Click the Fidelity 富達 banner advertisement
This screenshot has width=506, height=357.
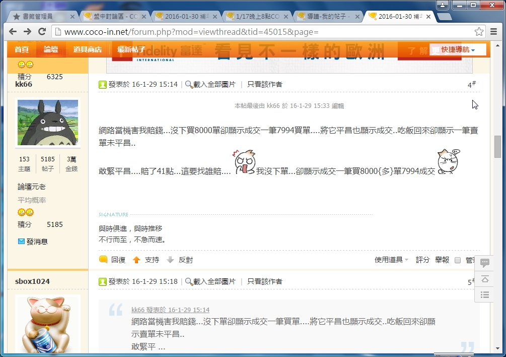(x=290, y=56)
